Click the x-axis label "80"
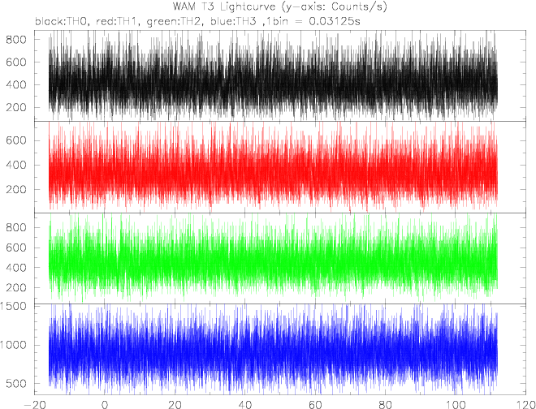Screen dimensions: 536x409 point(386,404)
